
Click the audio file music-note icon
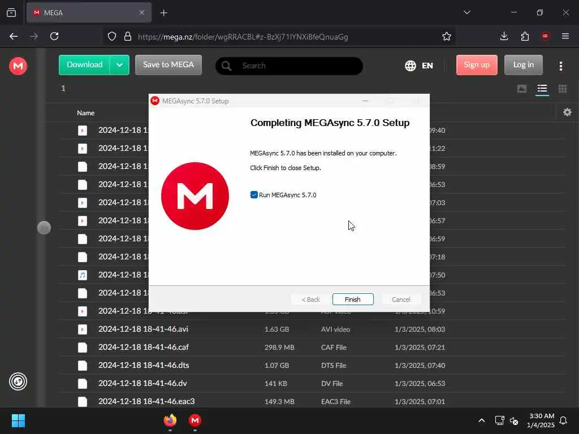(x=83, y=275)
